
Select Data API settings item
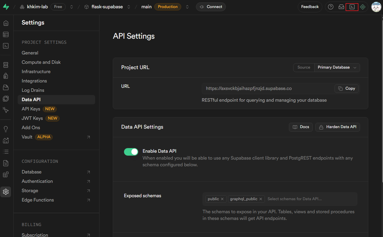click(x=56, y=100)
